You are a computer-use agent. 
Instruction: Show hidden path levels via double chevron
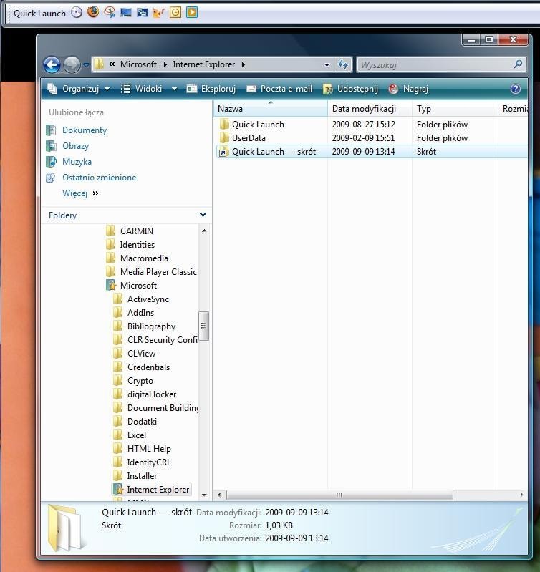pos(112,64)
